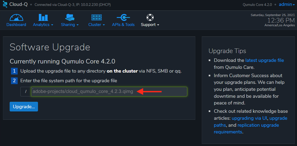Screen dimensions: 297x146
Task: Click the Support lifebuoy icon
Action: coord(150,17)
